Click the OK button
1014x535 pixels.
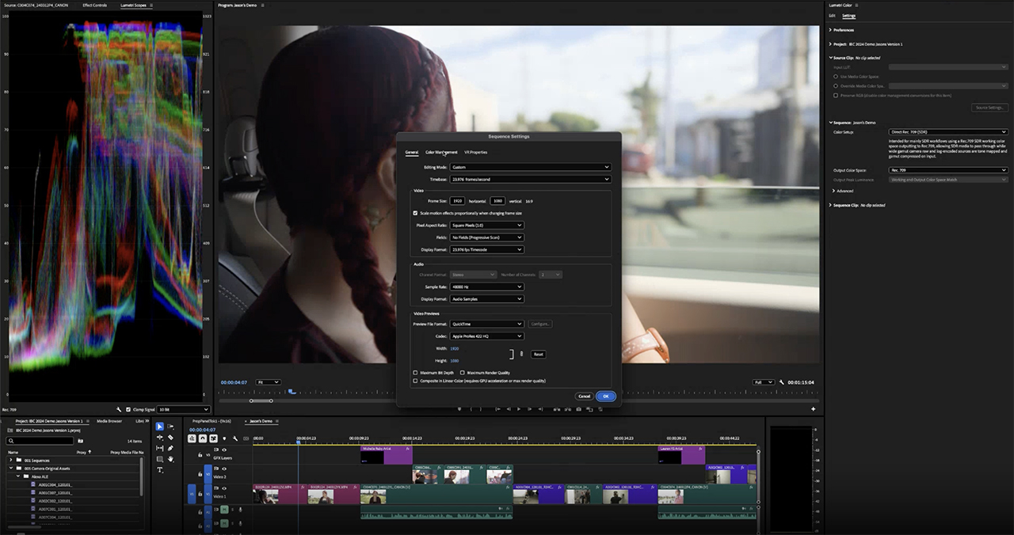pos(605,396)
